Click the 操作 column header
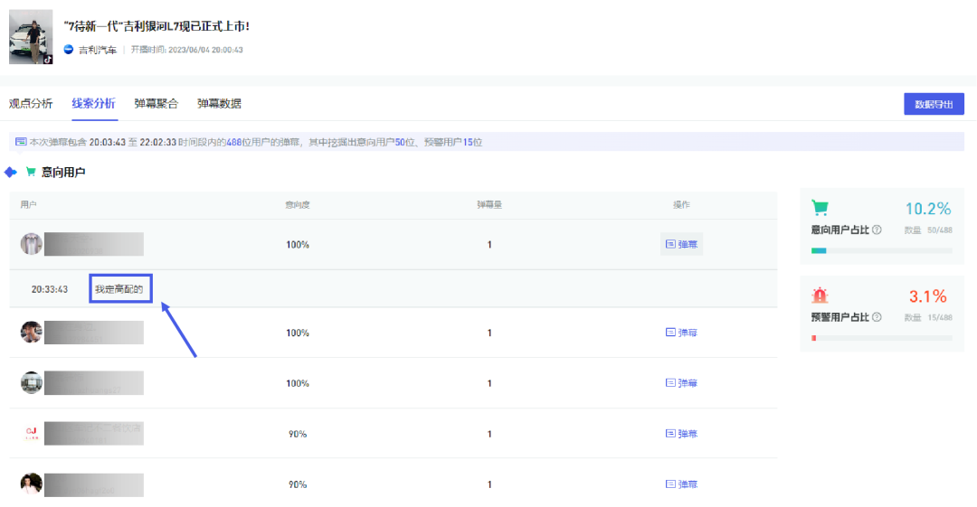 (681, 205)
